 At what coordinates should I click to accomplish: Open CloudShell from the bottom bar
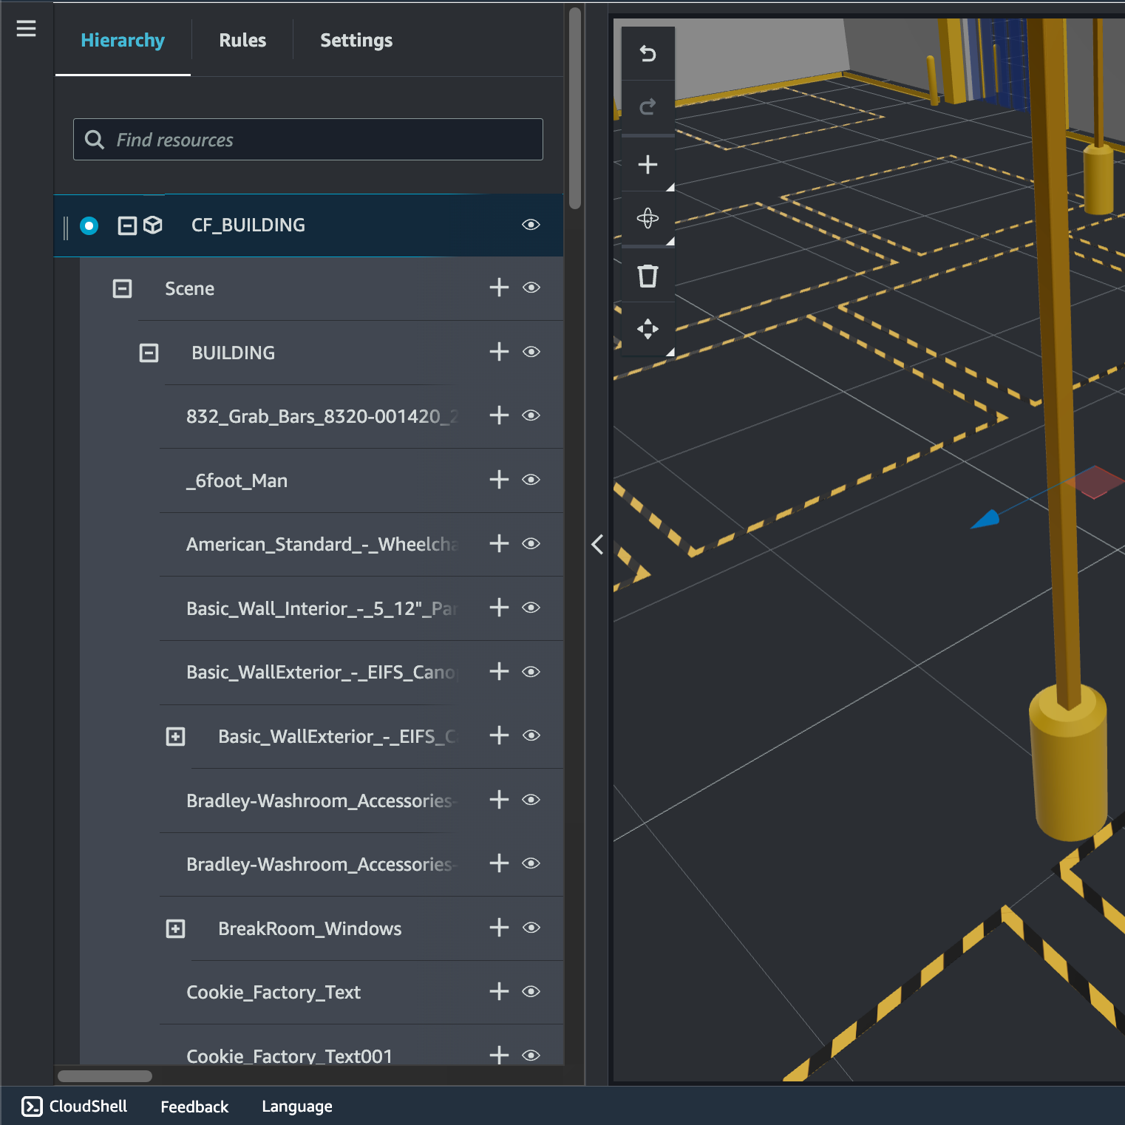[x=75, y=1106]
